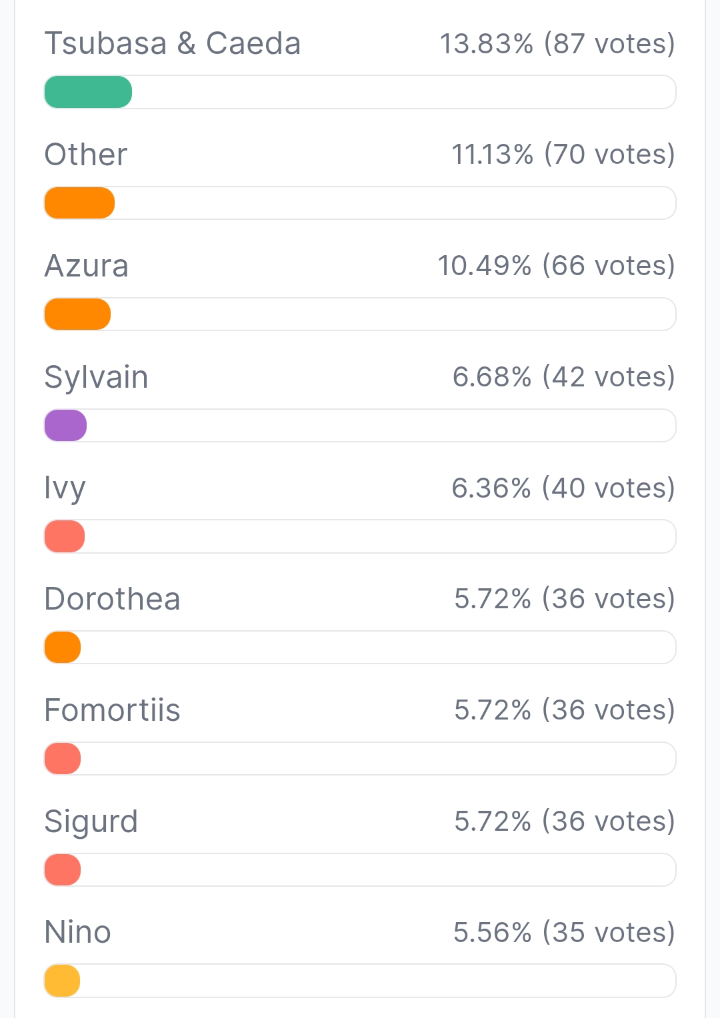
Task: Click the 13.83% (87 votes) count
Action: click(557, 44)
